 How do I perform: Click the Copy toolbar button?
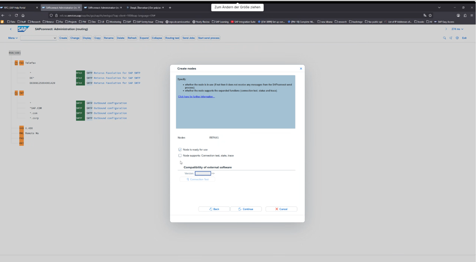point(97,38)
